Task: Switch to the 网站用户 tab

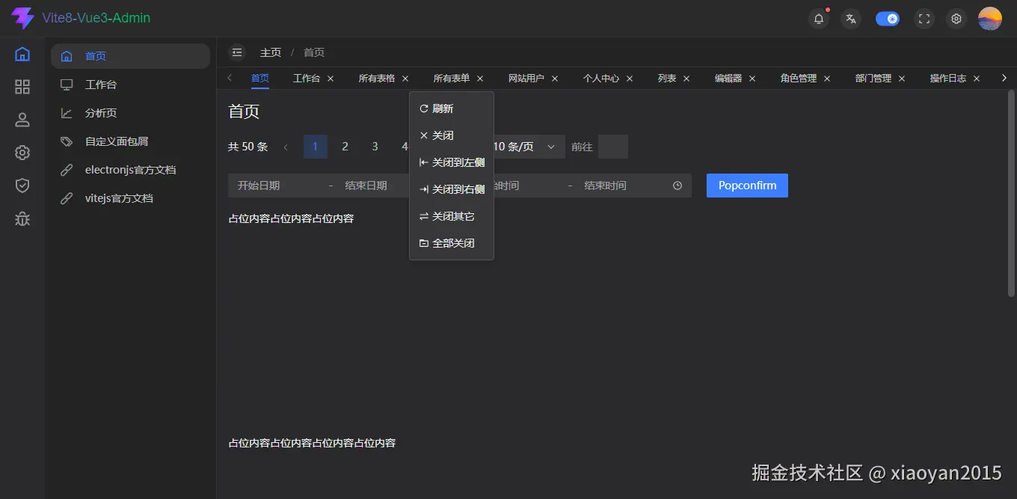Action: (526, 78)
